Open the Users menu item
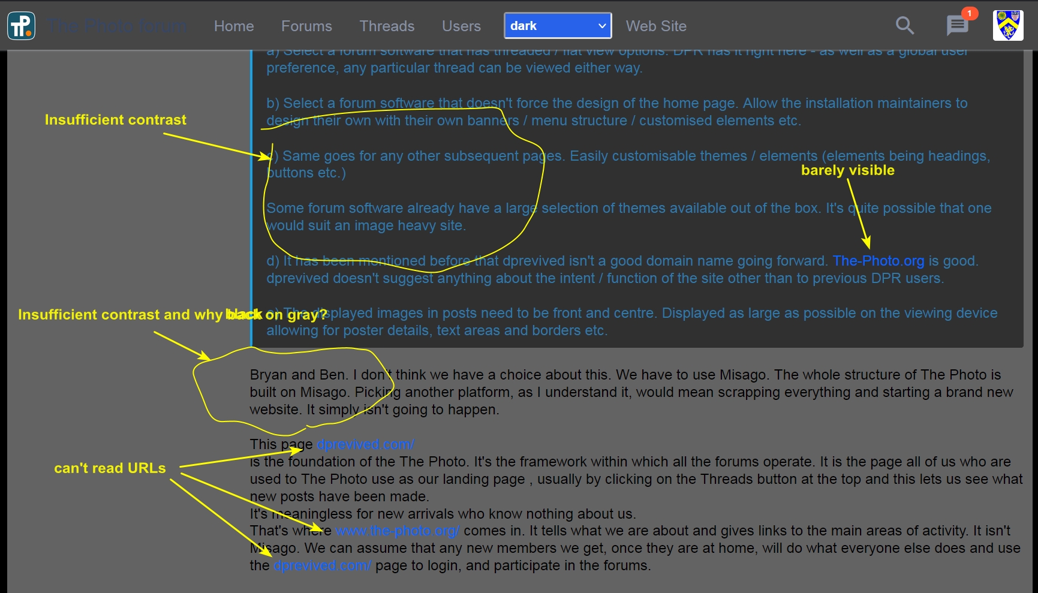 [x=461, y=26]
